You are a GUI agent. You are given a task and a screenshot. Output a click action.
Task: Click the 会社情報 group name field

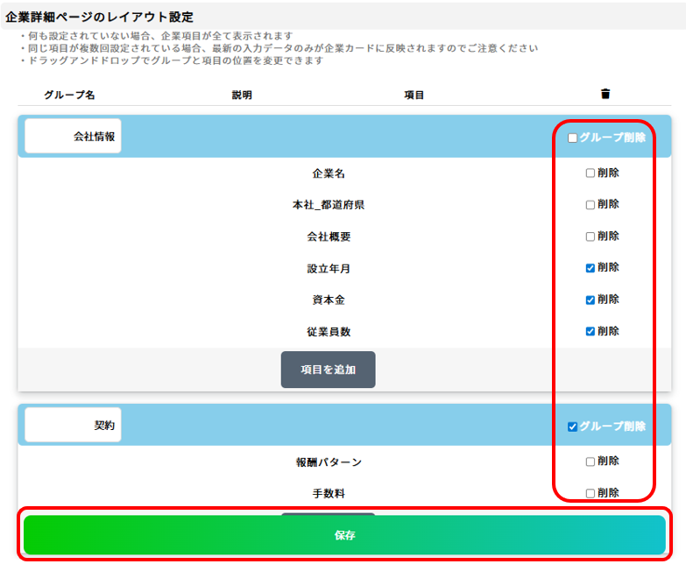click(73, 137)
